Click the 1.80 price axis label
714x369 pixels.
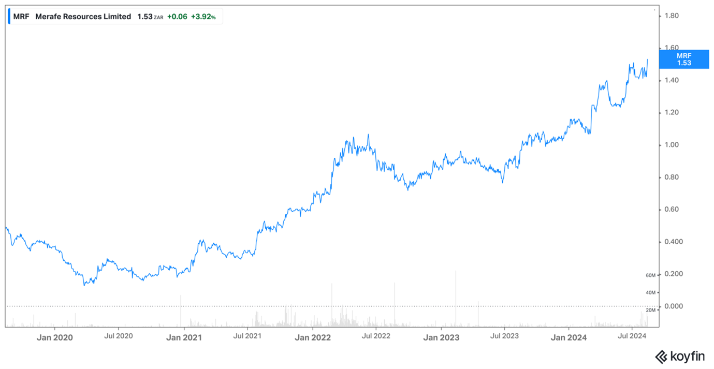[x=672, y=16]
